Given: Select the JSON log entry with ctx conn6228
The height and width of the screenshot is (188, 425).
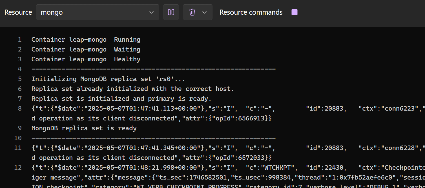Looking at the screenshot, I should (228, 148).
